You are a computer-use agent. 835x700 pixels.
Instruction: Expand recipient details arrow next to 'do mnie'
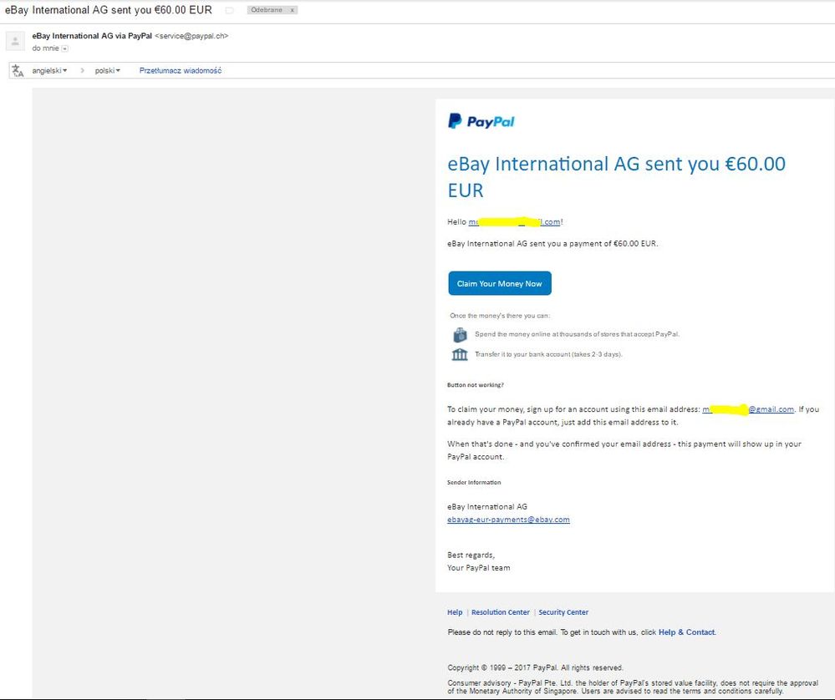(65, 48)
